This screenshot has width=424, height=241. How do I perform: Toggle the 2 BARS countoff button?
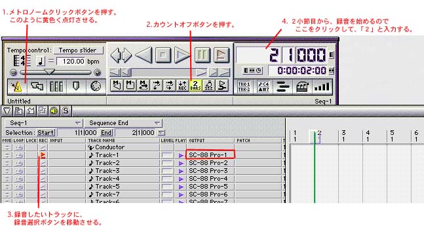195,85
